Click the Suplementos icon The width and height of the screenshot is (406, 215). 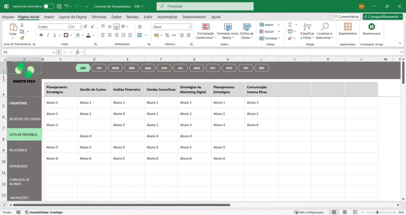pyautogui.click(x=348, y=27)
